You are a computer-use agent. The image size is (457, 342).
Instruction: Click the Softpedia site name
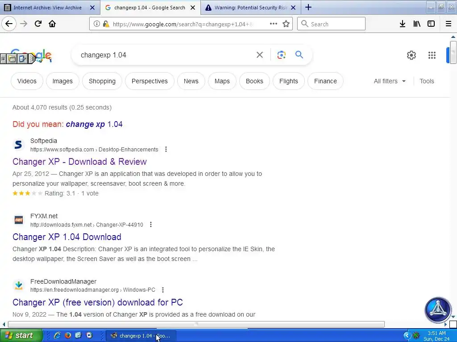click(44, 141)
